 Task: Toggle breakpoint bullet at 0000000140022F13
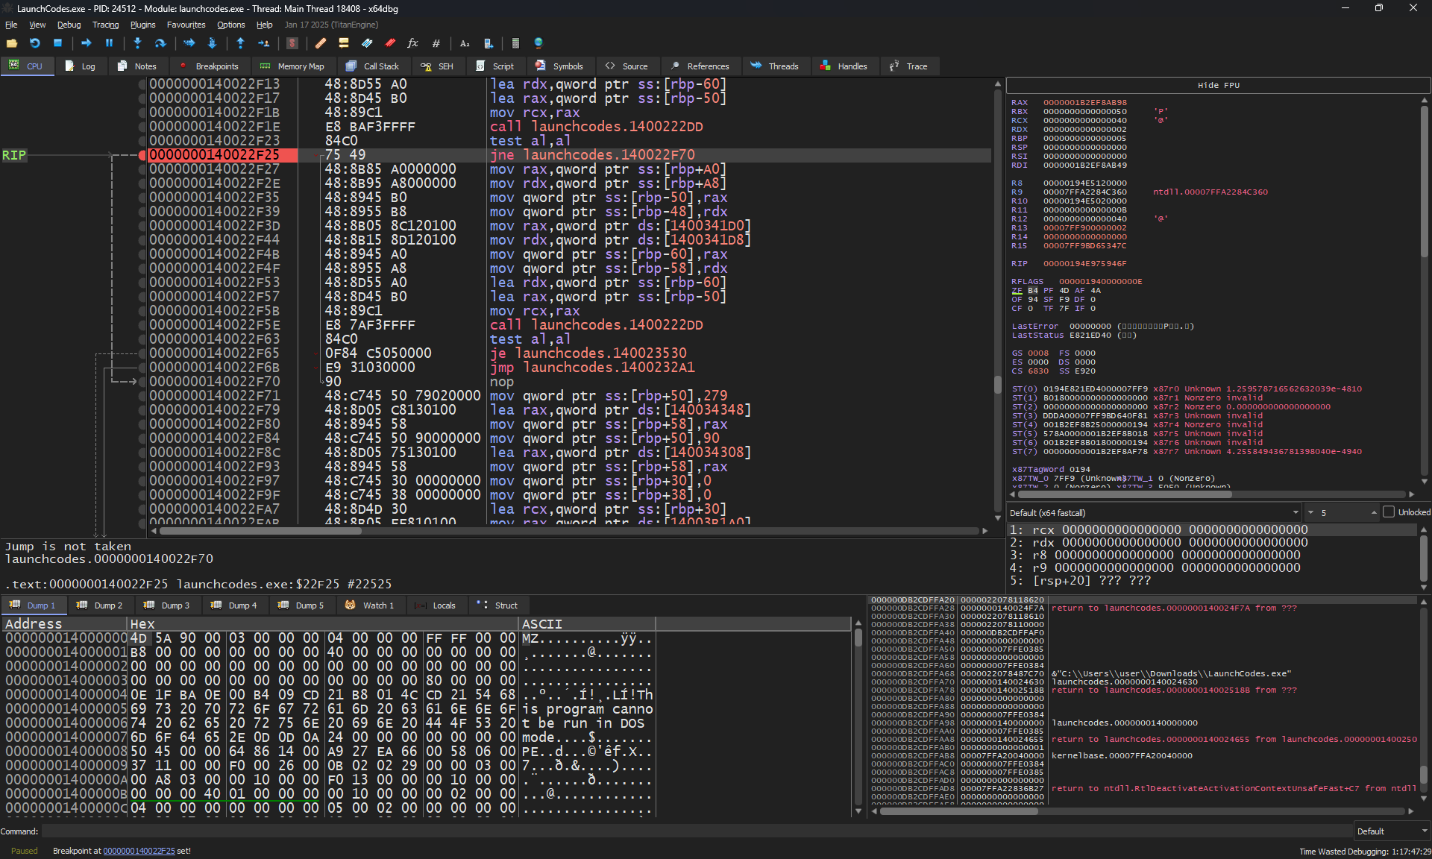click(x=142, y=84)
